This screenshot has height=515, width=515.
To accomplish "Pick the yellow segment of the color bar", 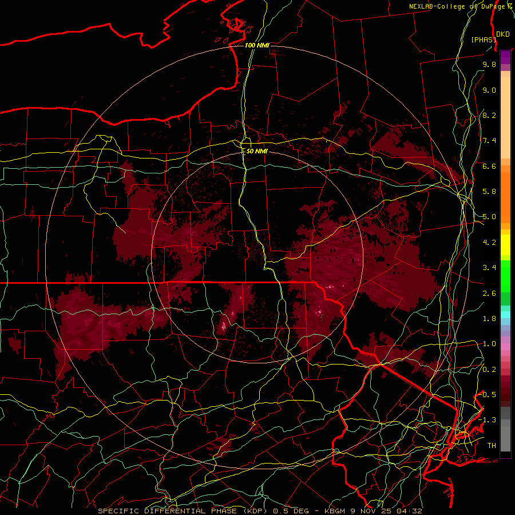I will (x=505, y=245).
